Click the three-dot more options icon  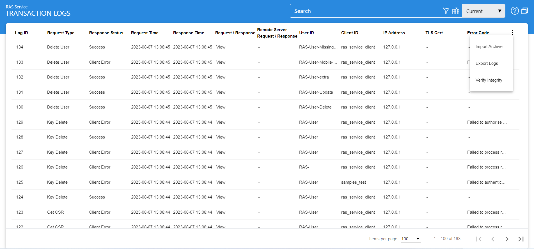pyautogui.click(x=512, y=33)
